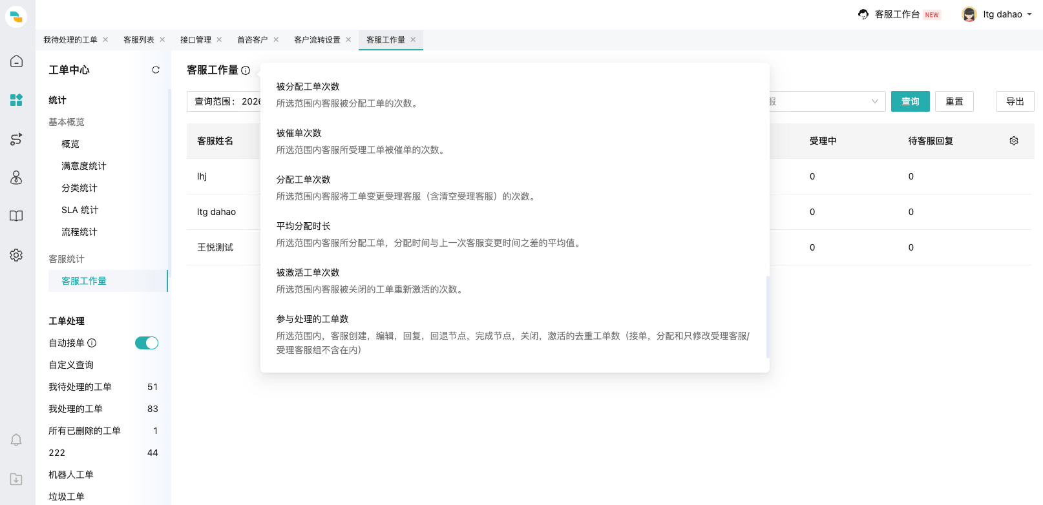Click the 导出 button

click(1015, 101)
